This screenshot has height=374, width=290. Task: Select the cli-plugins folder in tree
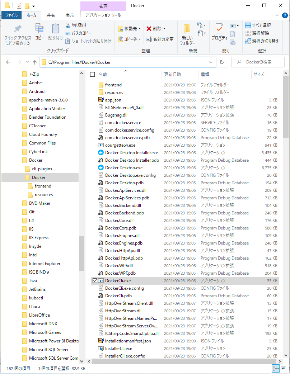[x=42, y=169]
